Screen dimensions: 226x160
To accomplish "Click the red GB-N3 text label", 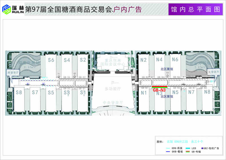I will 159,90.
